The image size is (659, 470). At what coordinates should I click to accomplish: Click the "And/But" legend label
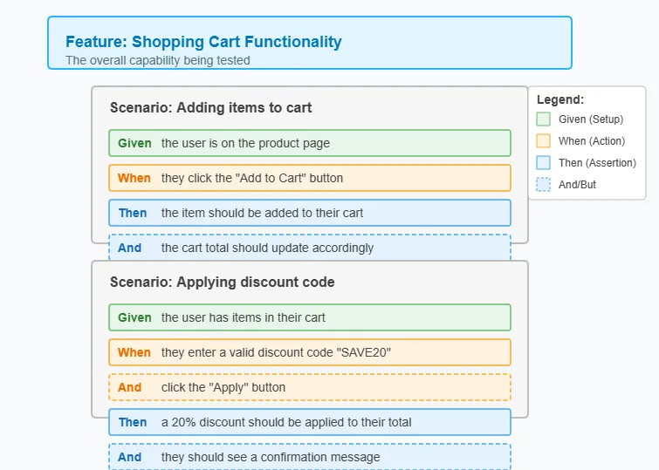(577, 185)
